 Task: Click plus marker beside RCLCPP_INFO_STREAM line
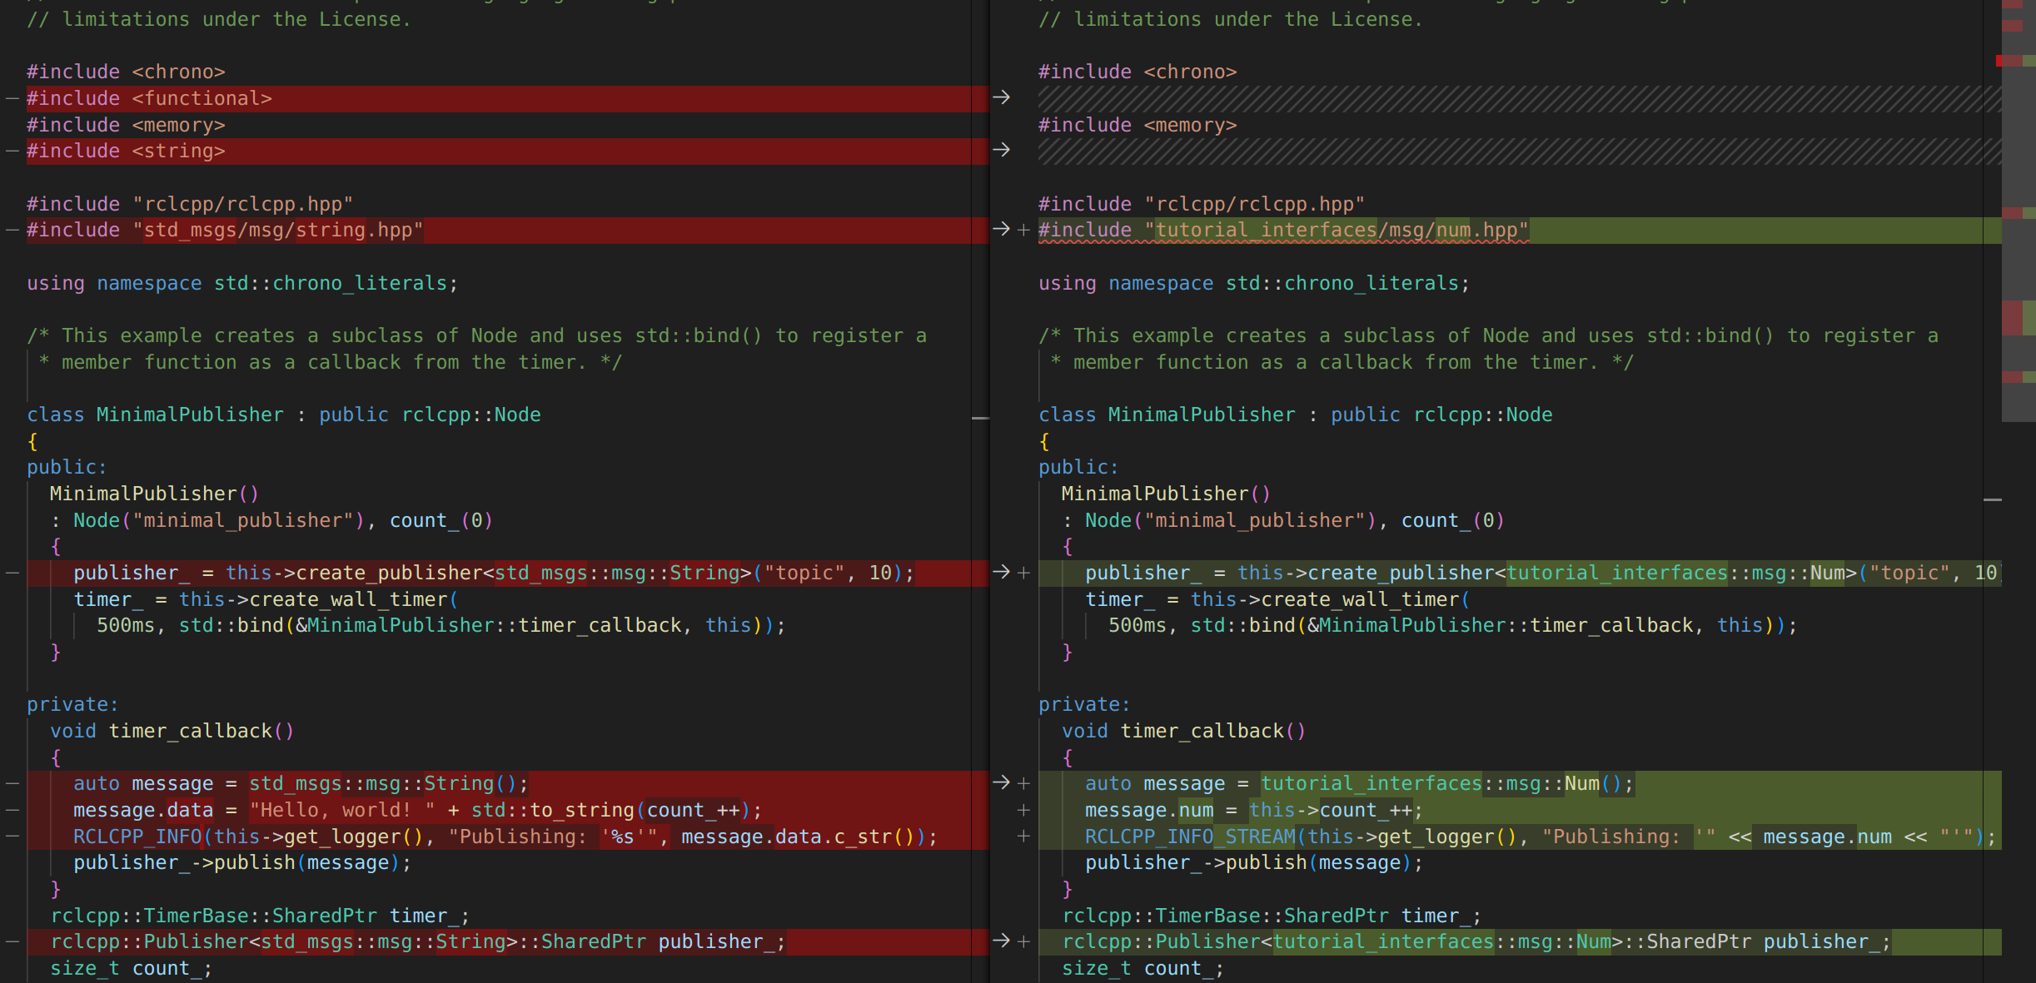tap(1024, 837)
